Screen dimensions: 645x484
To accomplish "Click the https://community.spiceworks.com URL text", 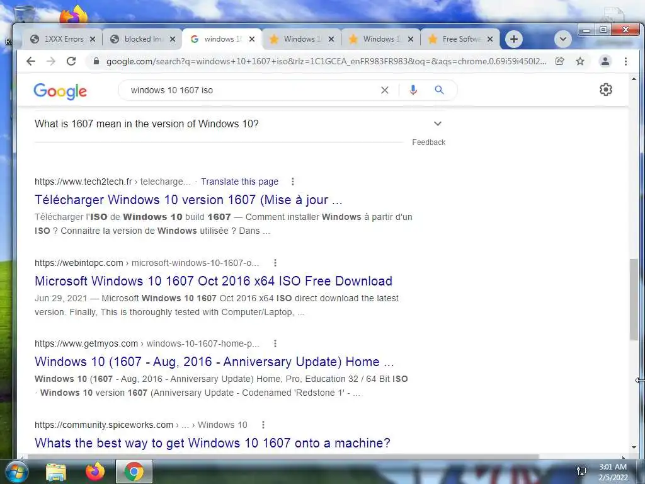I will (104, 425).
